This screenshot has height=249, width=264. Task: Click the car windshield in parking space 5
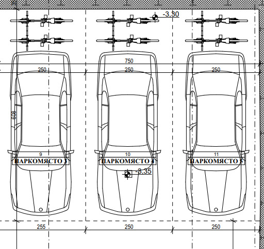[x=216, y=84]
